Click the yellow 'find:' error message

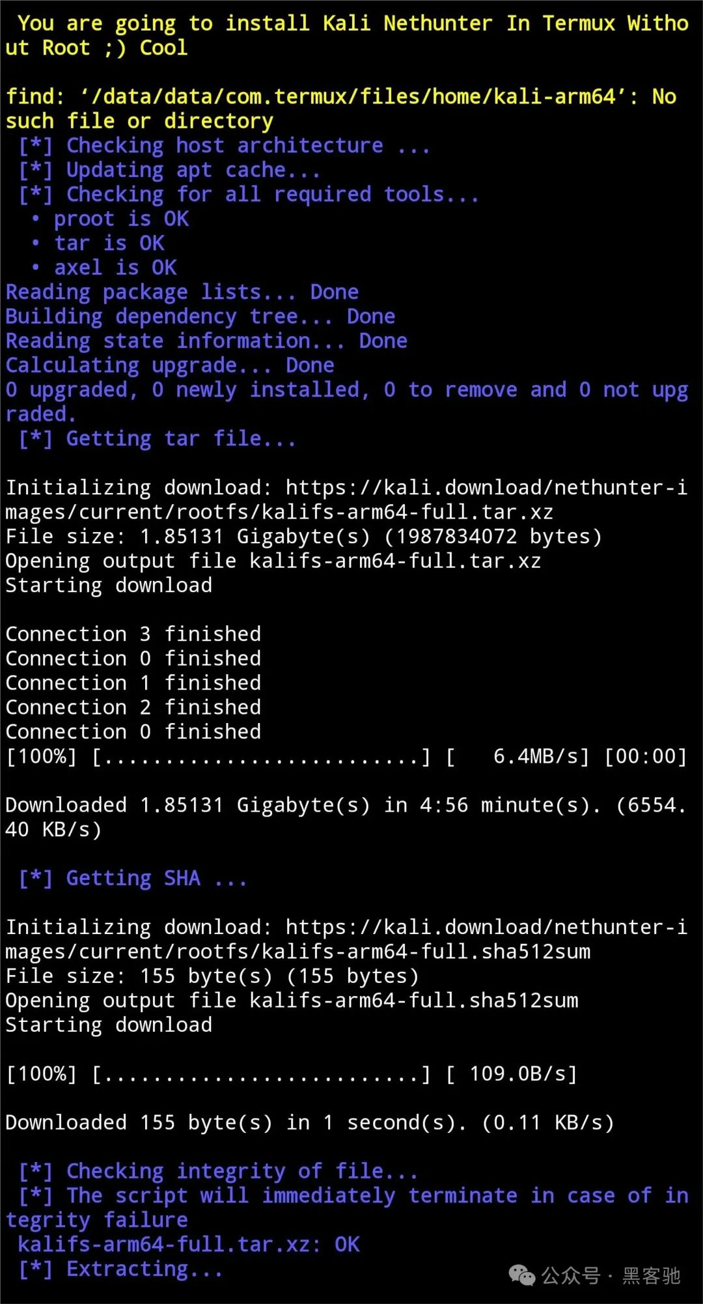coord(342,109)
